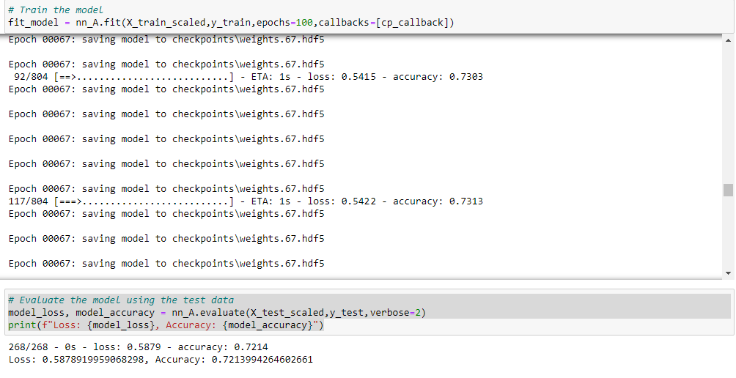Click 'accuracy: 0.7313' value text
The height and width of the screenshot is (378, 736).
[x=438, y=201]
